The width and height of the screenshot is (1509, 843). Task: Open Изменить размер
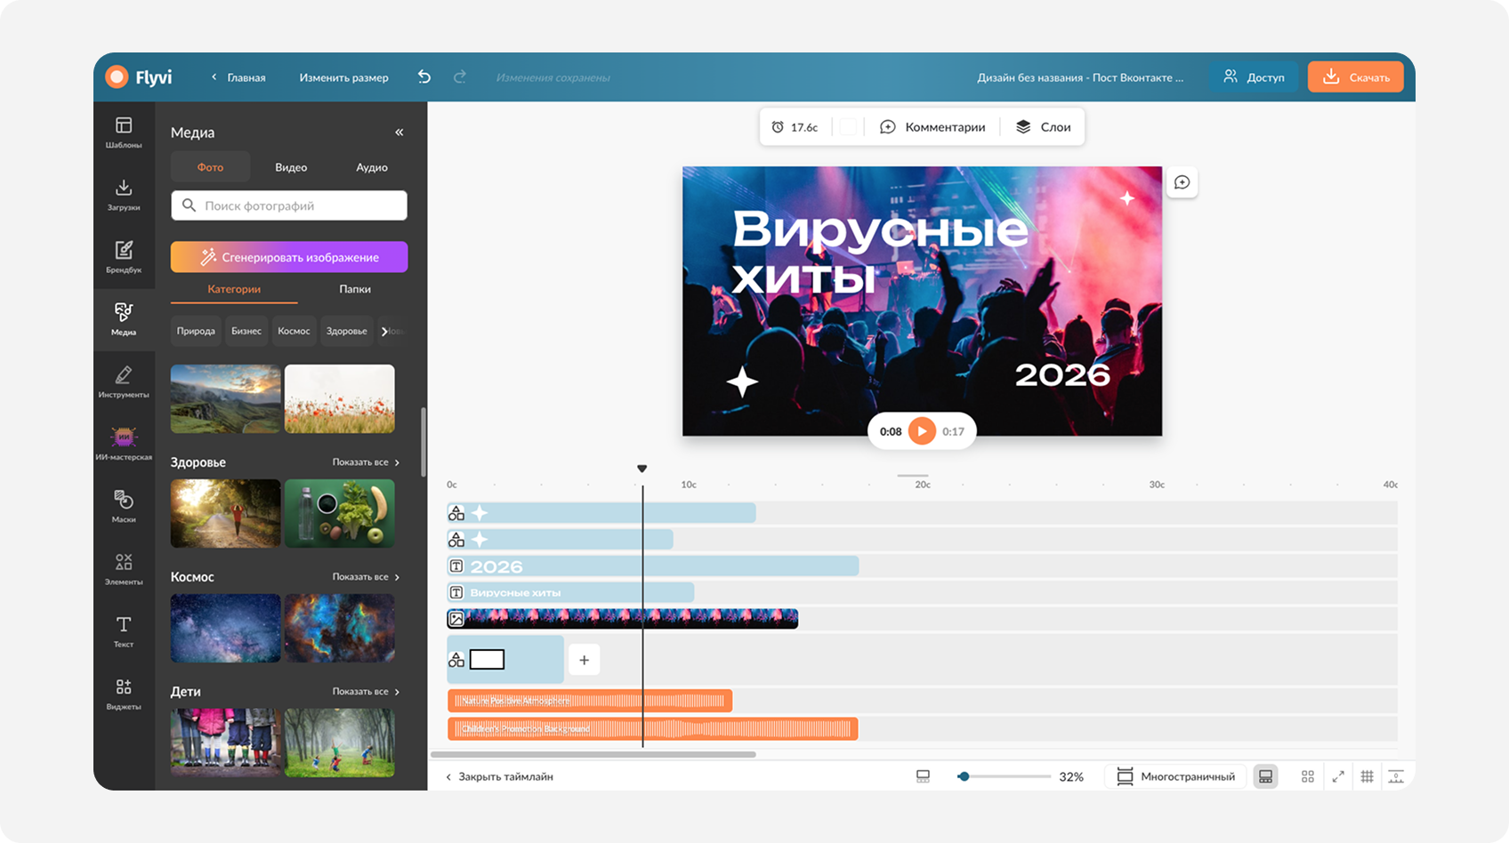pyautogui.click(x=343, y=77)
